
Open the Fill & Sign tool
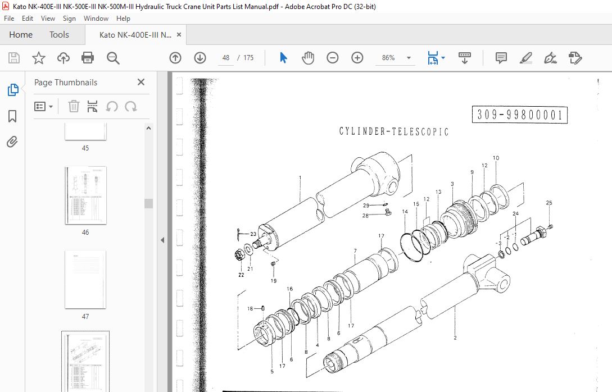point(550,58)
